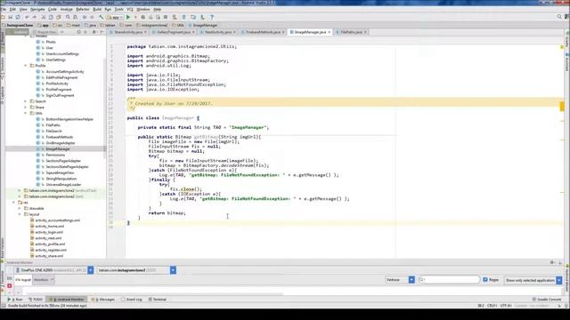Screen dimensions: 570x320
Task: Open the Build menu
Action: pyautogui.click(x=97, y=9)
